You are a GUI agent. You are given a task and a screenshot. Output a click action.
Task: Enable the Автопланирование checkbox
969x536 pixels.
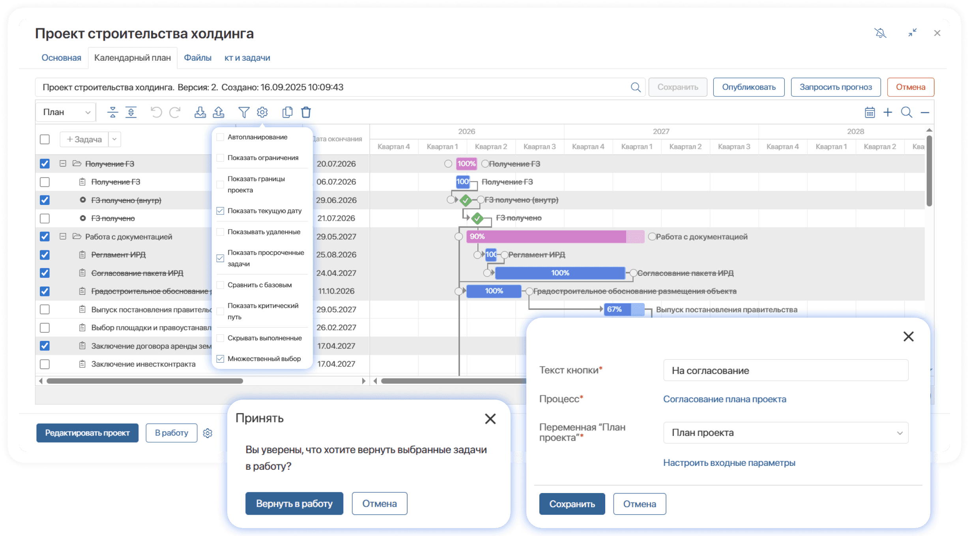[221, 137]
